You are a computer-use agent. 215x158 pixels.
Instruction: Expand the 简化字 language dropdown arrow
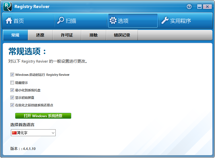point(53,133)
